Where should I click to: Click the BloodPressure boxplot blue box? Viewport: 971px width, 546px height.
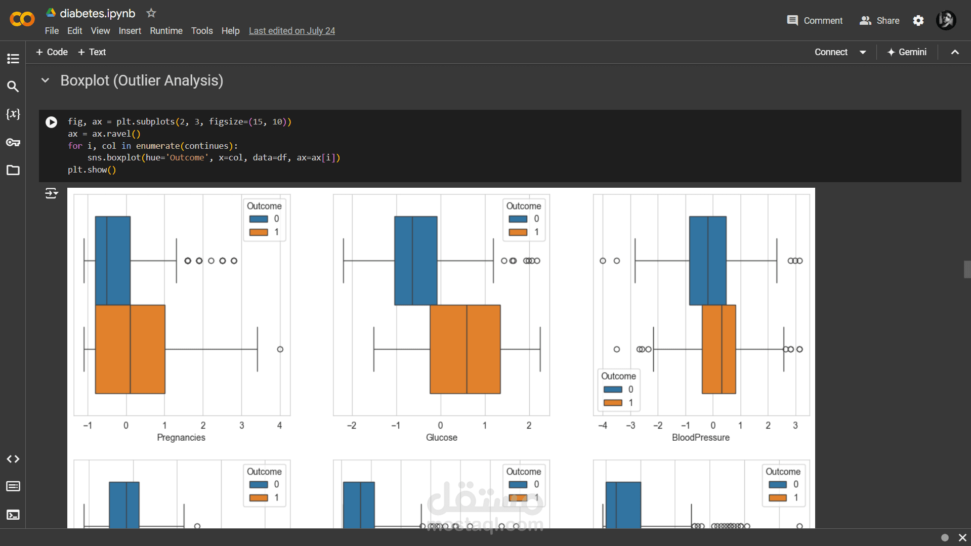[x=708, y=261]
